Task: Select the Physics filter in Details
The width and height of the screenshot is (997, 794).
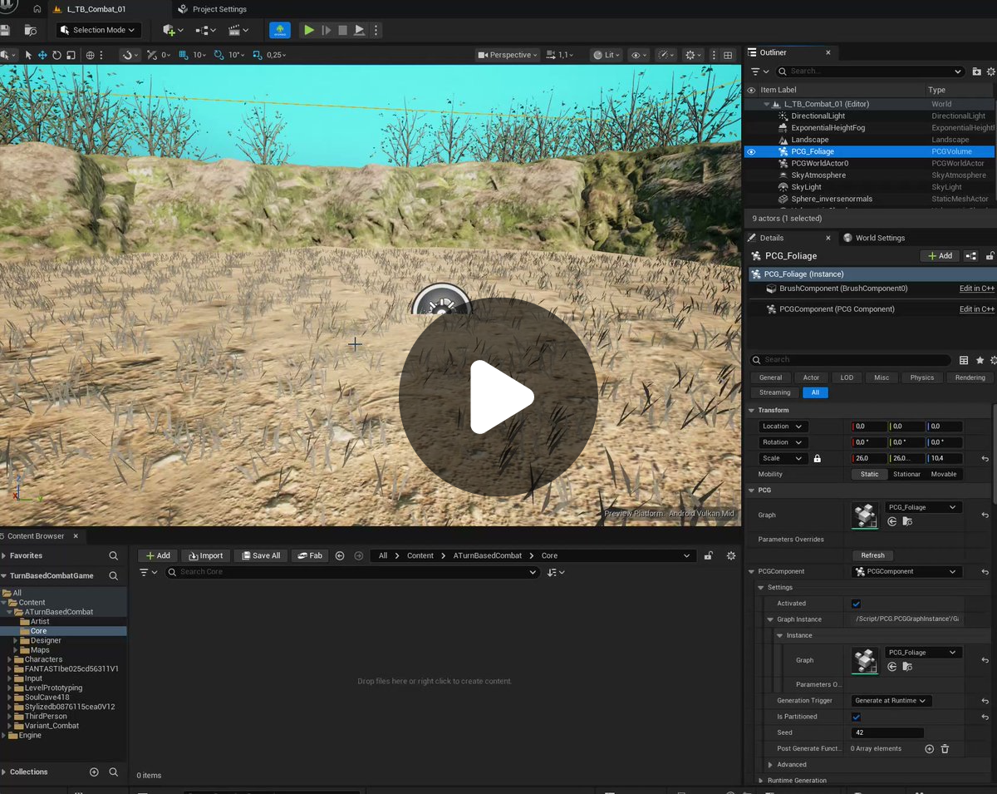Action: point(922,377)
